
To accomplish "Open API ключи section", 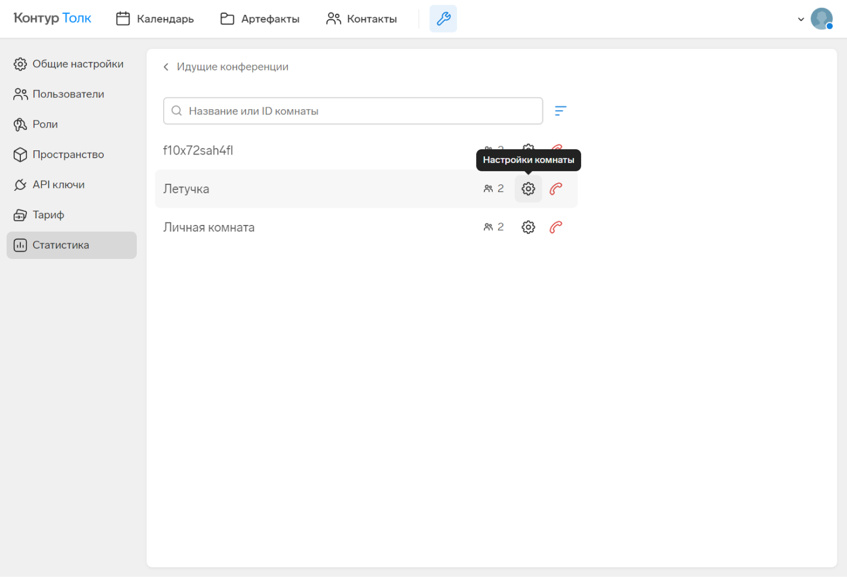I will pos(72,185).
